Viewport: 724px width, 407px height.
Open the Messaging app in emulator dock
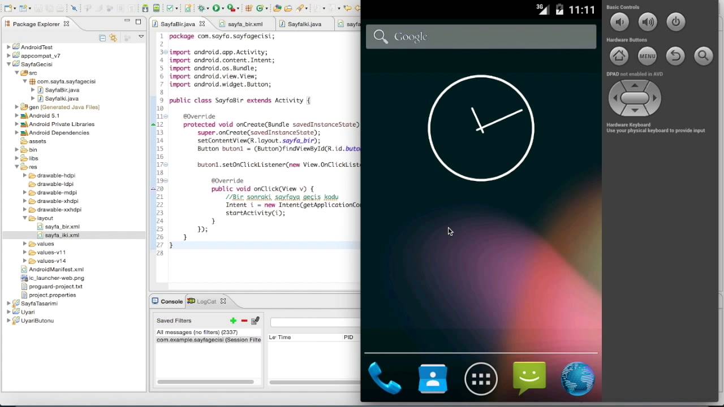coord(529,378)
